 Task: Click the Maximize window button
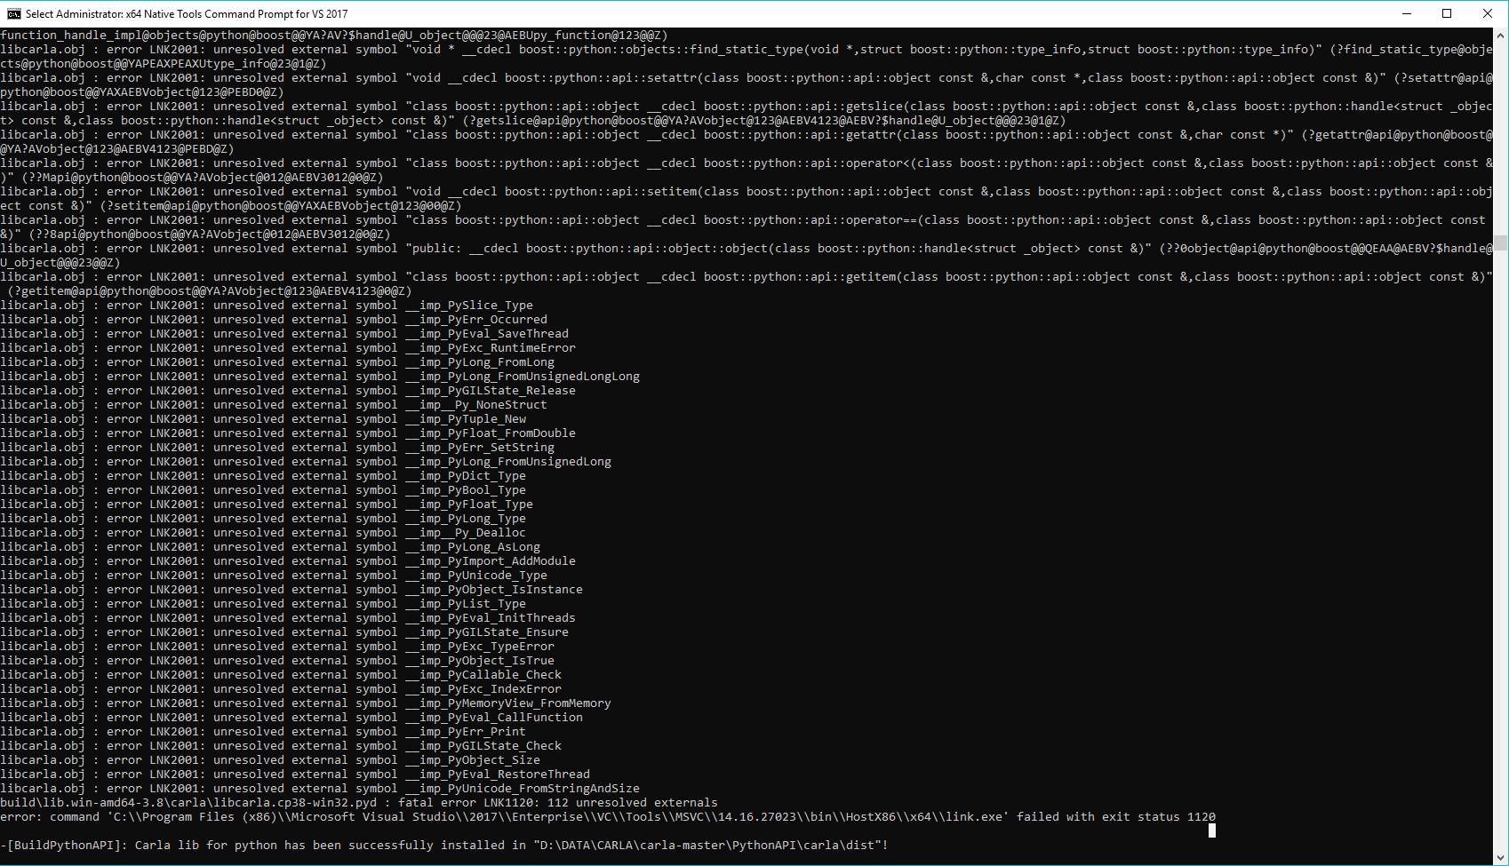pyautogui.click(x=1447, y=13)
